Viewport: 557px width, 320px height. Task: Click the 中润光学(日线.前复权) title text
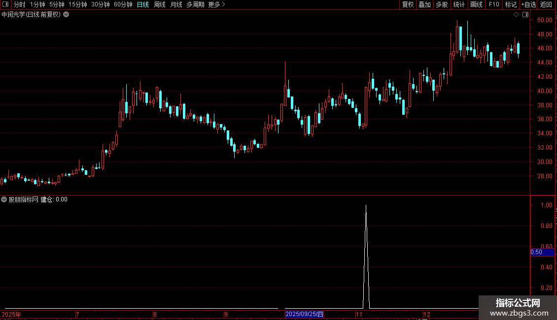click(31, 15)
